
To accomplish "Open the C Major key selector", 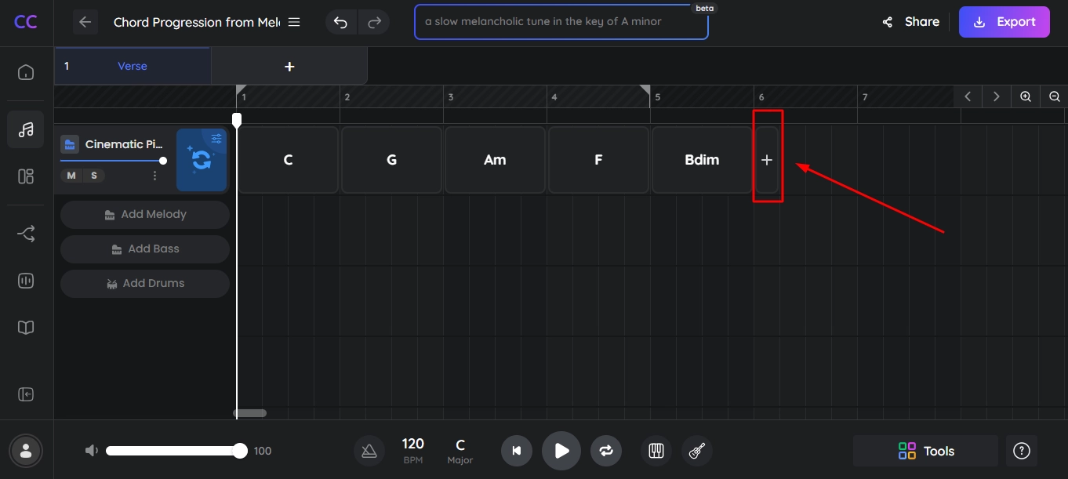I will (460, 451).
